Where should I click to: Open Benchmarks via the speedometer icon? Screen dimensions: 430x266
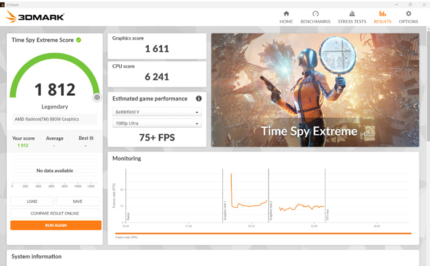pyautogui.click(x=315, y=14)
